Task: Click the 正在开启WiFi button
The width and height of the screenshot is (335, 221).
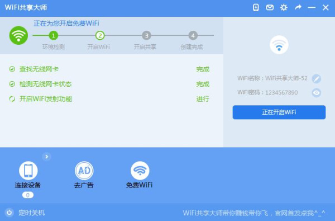Action: [x=279, y=112]
